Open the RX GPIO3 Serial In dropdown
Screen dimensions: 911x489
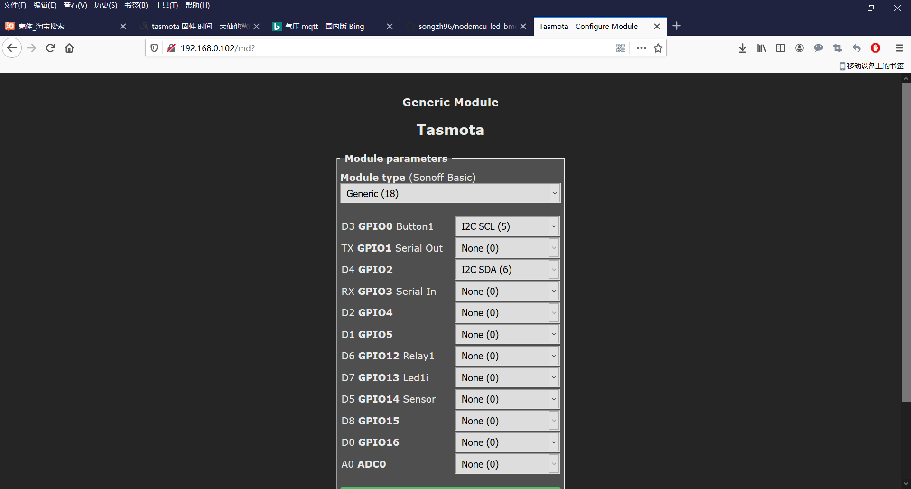[508, 292]
